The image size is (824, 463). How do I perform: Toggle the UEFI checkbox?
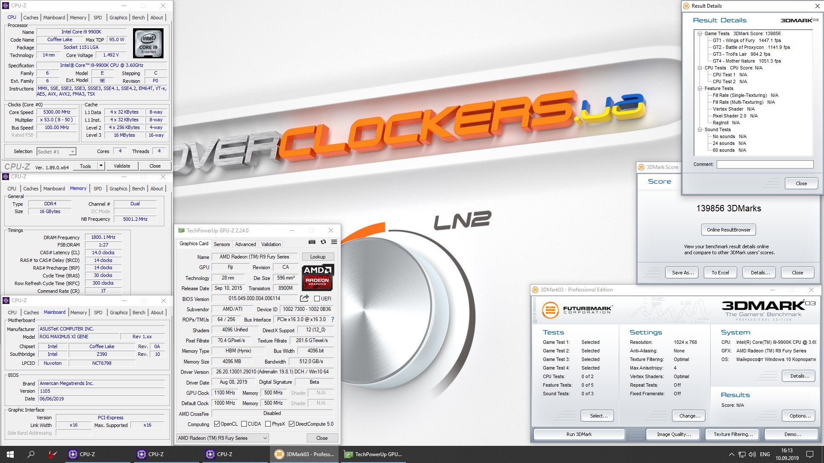pos(317,299)
